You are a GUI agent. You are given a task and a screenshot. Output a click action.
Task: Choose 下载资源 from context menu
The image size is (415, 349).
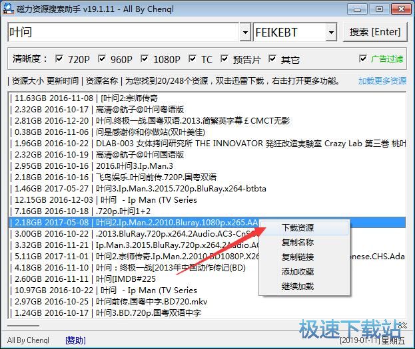298,228
